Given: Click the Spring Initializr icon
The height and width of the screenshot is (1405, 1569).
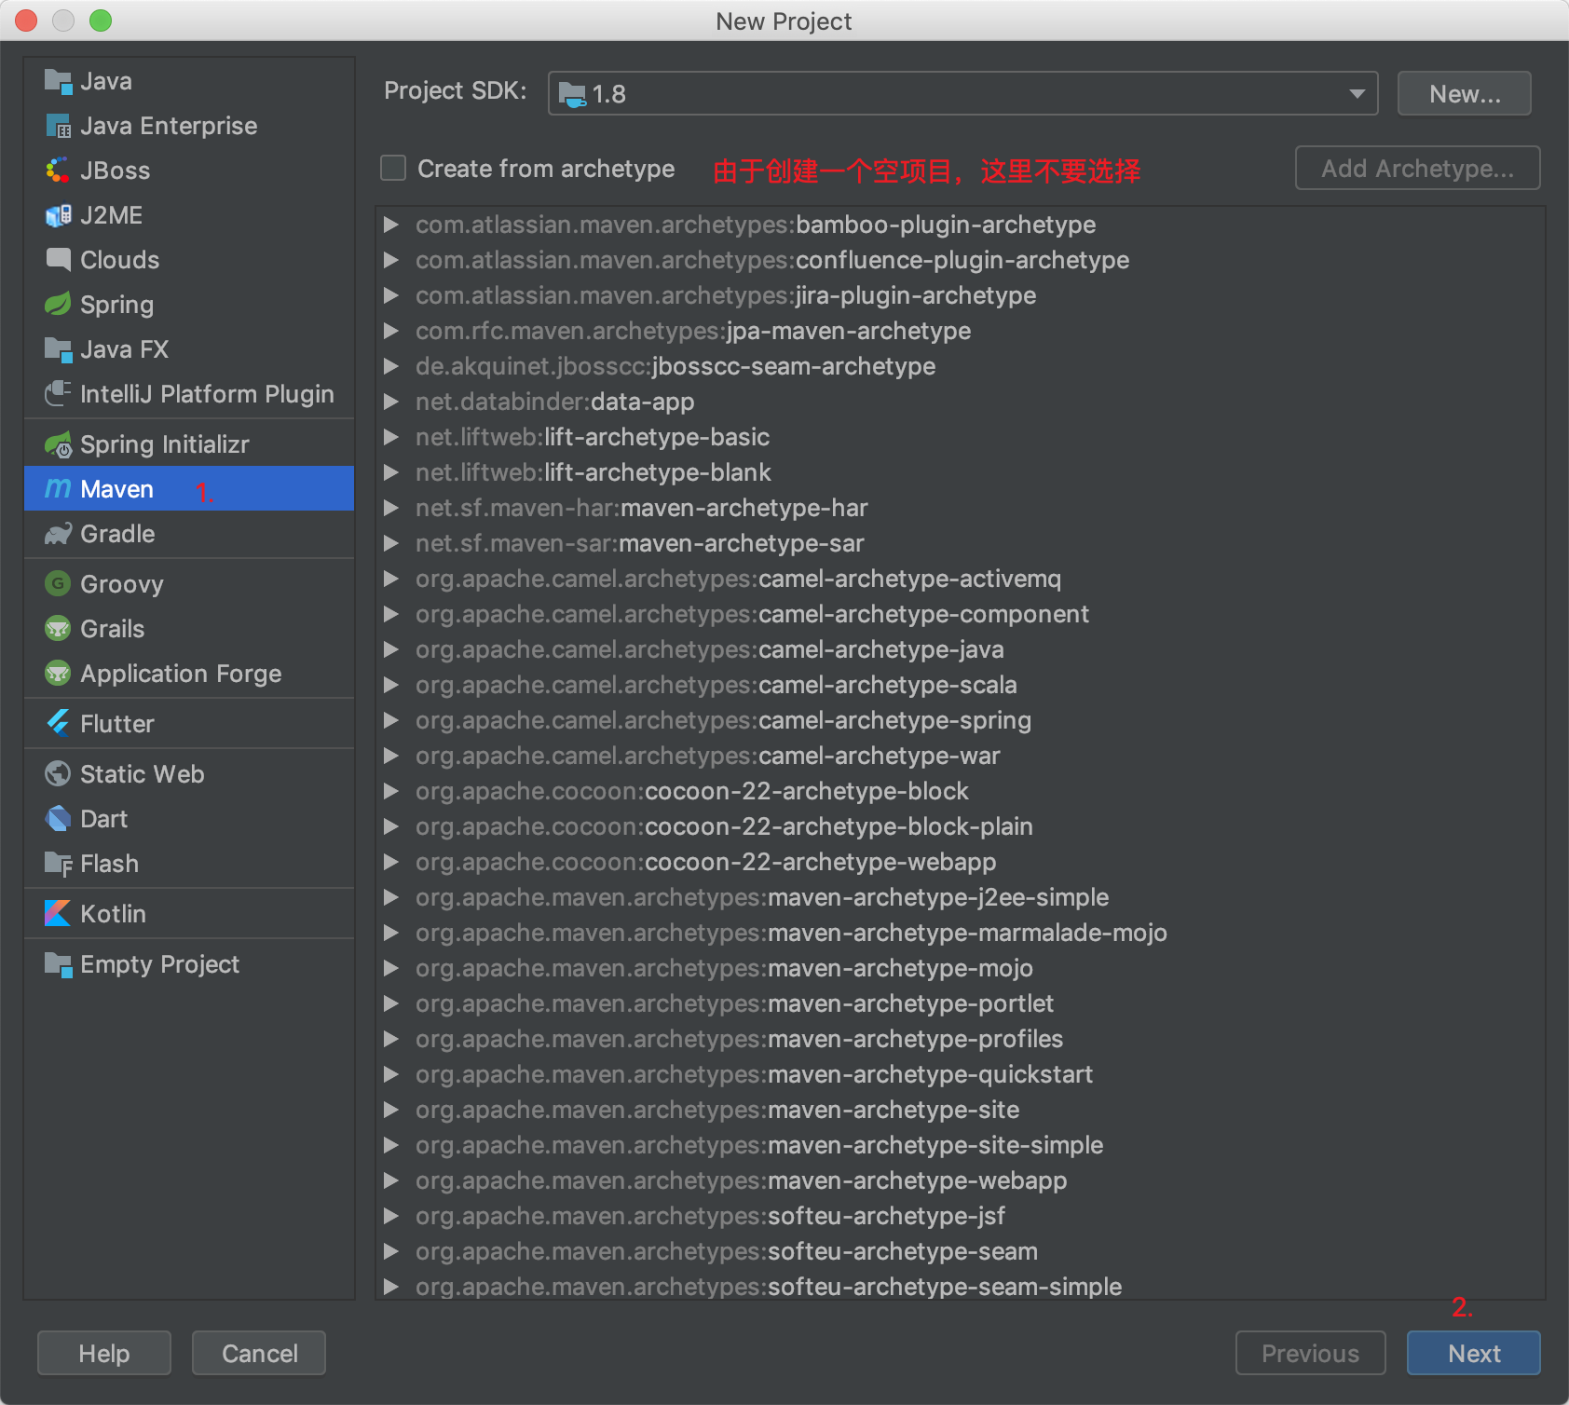Looking at the screenshot, I should click(x=58, y=444).
